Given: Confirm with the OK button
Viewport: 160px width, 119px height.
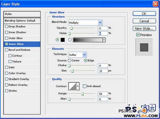Looking at the screenshot, I should 144,14.
